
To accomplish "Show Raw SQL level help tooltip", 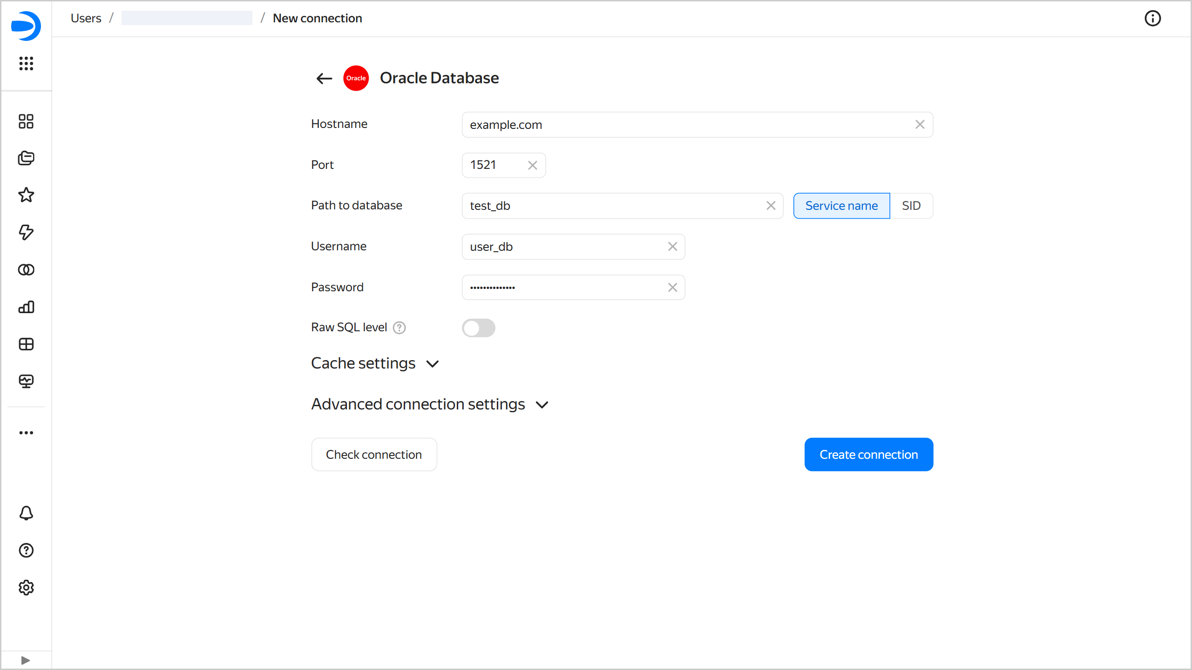I will click(399, 328).
